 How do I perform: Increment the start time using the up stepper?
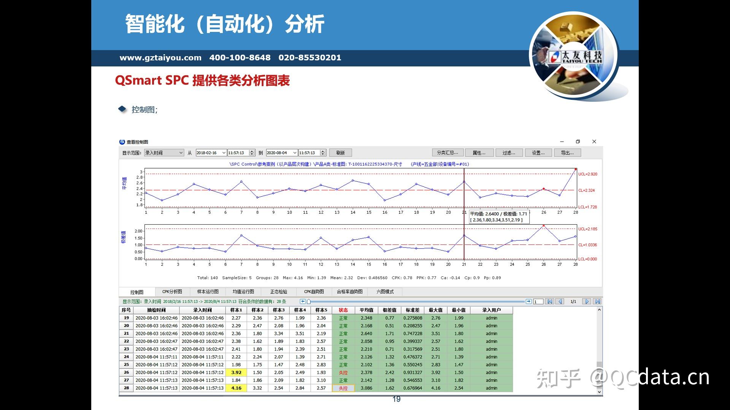(252, 151)
